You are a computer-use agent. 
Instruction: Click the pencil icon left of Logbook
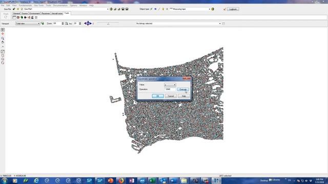225,9
